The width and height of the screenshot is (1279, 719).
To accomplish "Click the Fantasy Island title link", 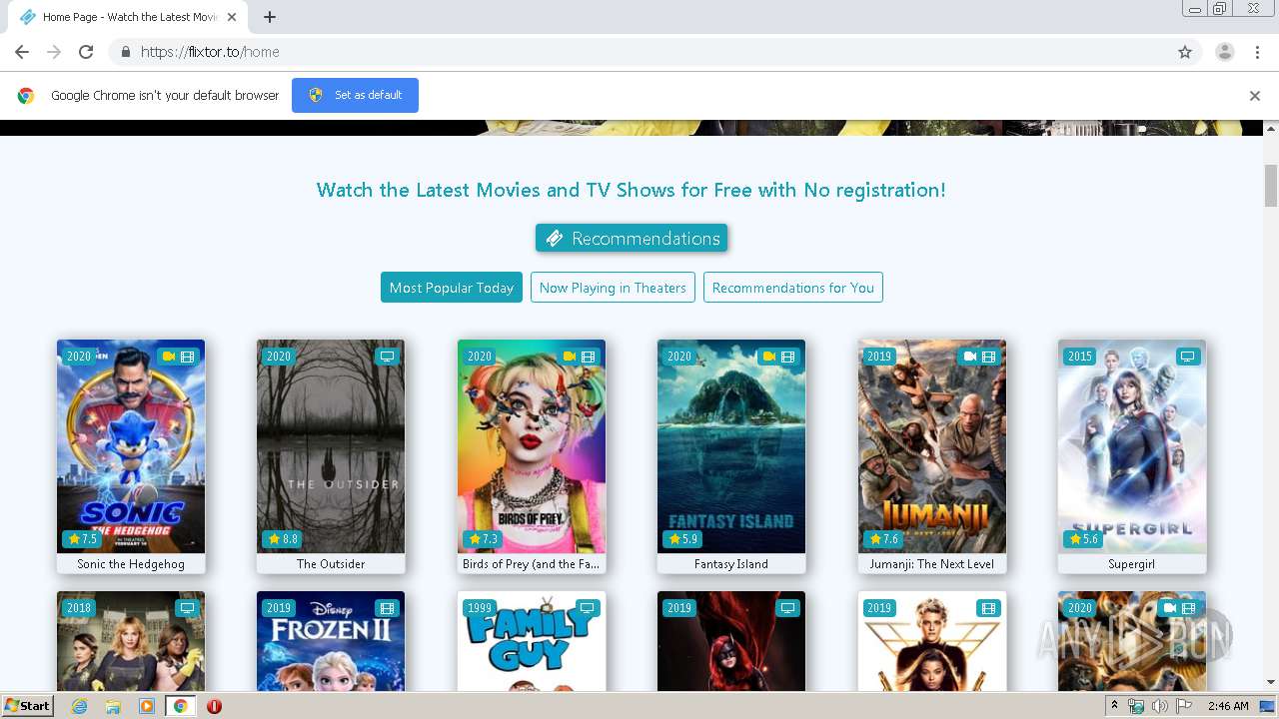I will 731,564.
